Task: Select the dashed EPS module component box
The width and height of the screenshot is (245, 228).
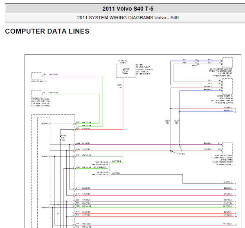Action: [x=227, y=148]
